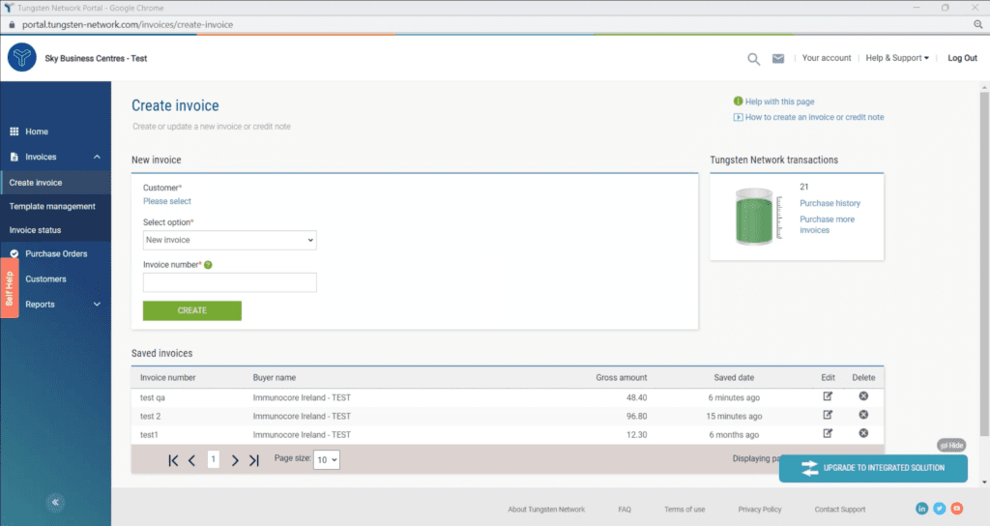
Task: Open the Select option dropdown showing New invoice
Action: coord(230,240)
